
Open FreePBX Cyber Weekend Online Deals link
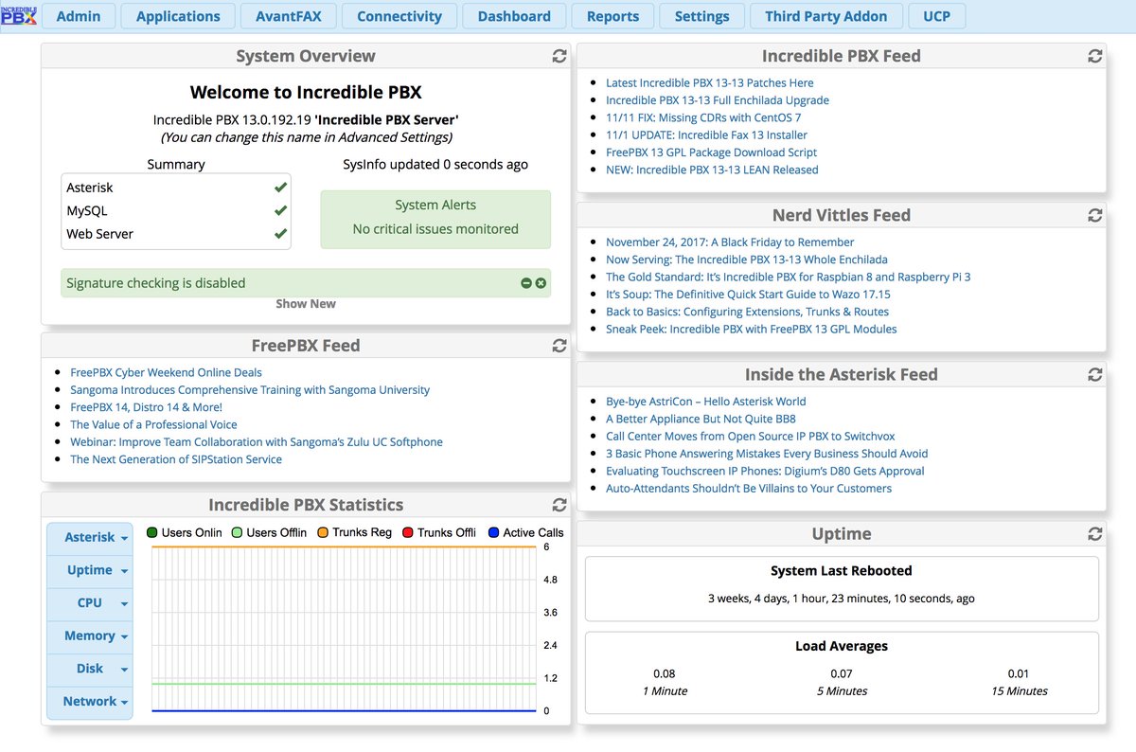tap(166, 373)
